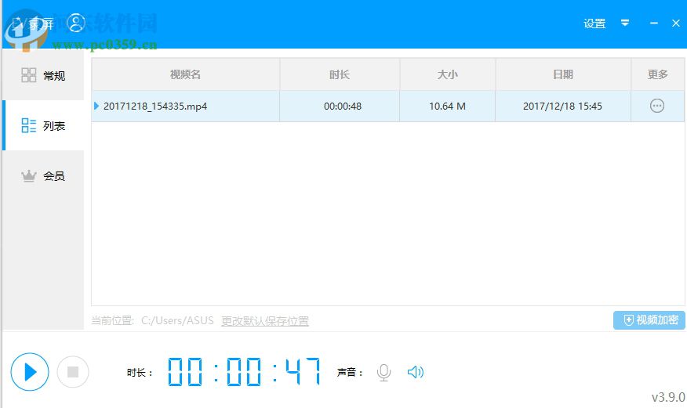The image size is (687, 408).
Task: Click the 00:00:47 timer display
Action: pos(245,372)
